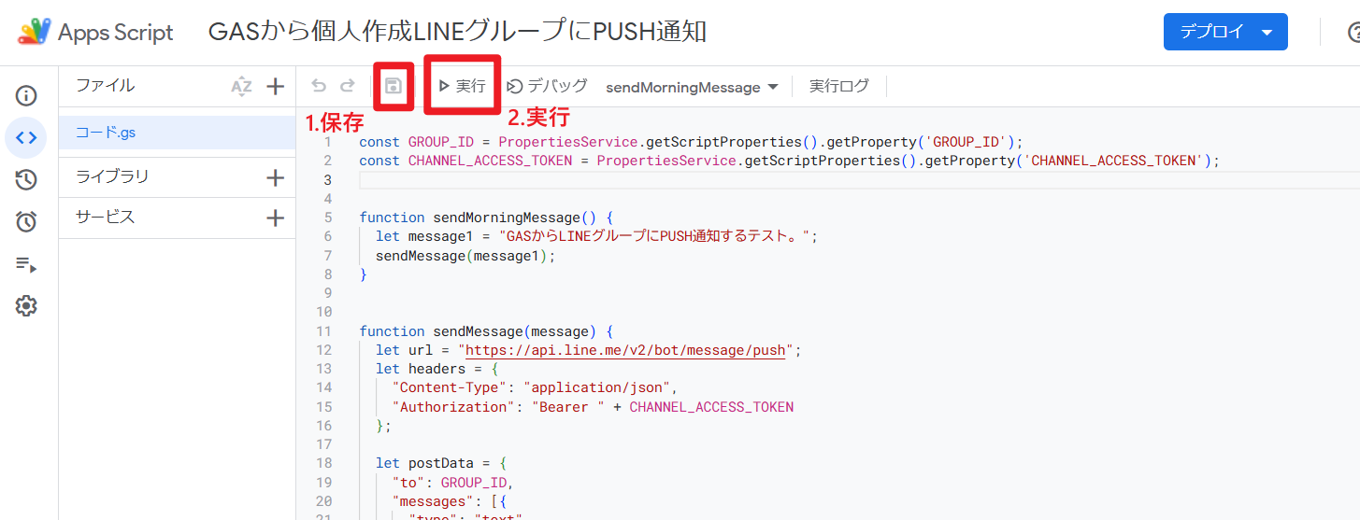Open the sendMorningMessage function dropdown
Image resolution: width=1360 pixels, height=520 pixels.
click(x=692, y=87)
